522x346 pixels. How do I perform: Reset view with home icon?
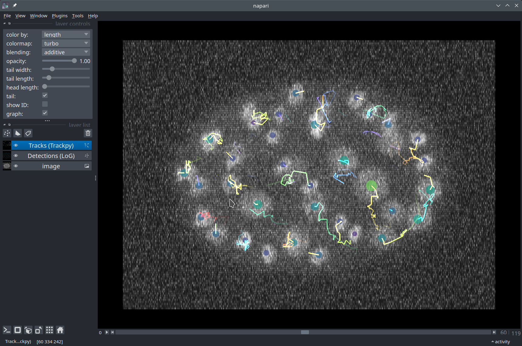[60, 330]
